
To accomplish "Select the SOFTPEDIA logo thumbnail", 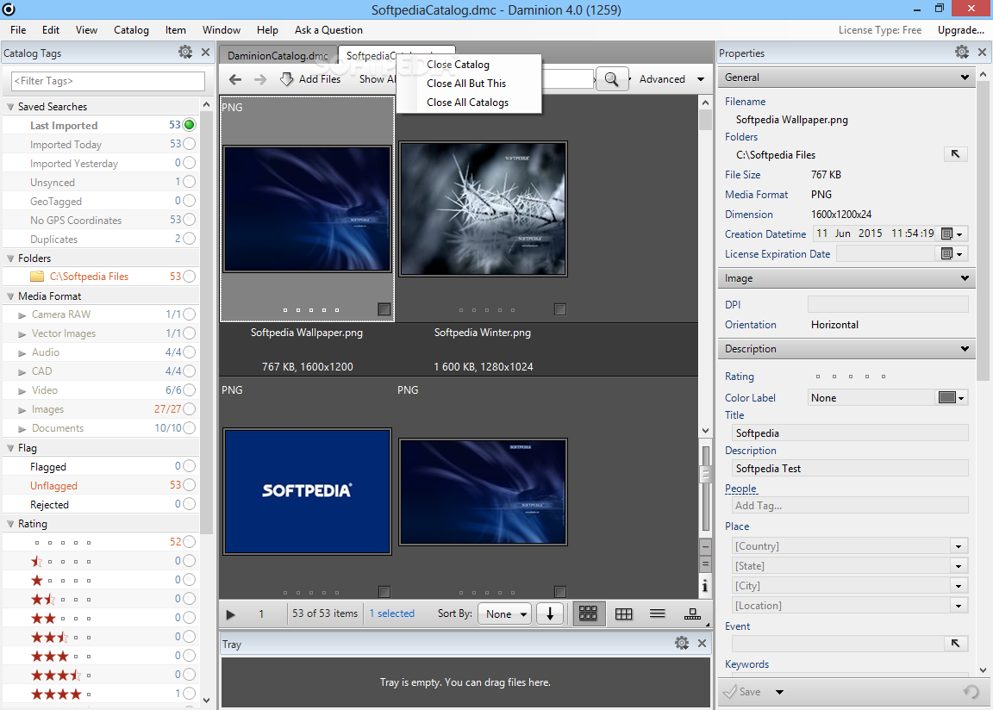I will pyautogui.click(x=307, y=492).
